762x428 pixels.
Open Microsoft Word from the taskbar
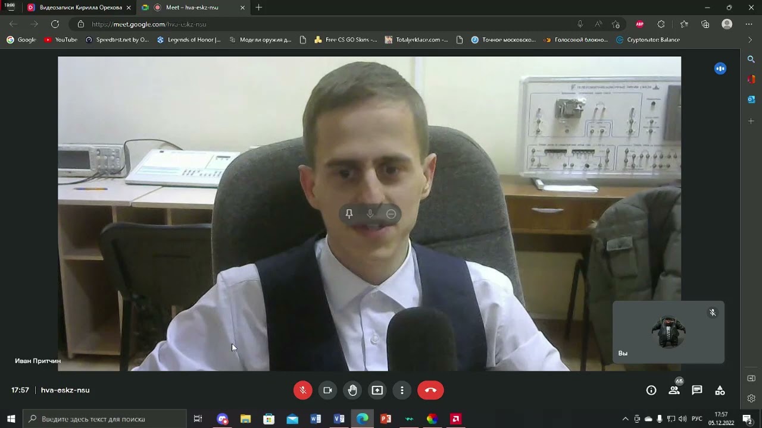coord(316,419)
